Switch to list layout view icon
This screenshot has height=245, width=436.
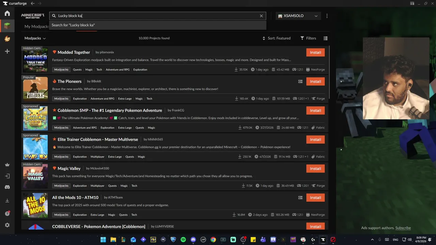(x=326, y=38)
